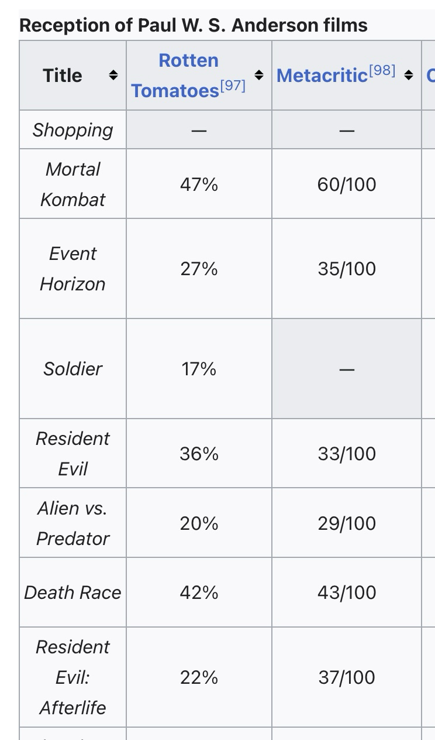Click Resident Evil: Afterlife title cell
Viewport: 435px width, 740px height.
pos(72,677)
